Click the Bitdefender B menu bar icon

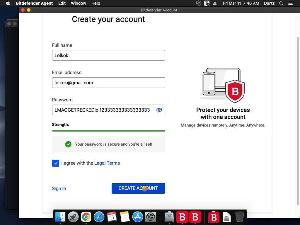(207, 3)
